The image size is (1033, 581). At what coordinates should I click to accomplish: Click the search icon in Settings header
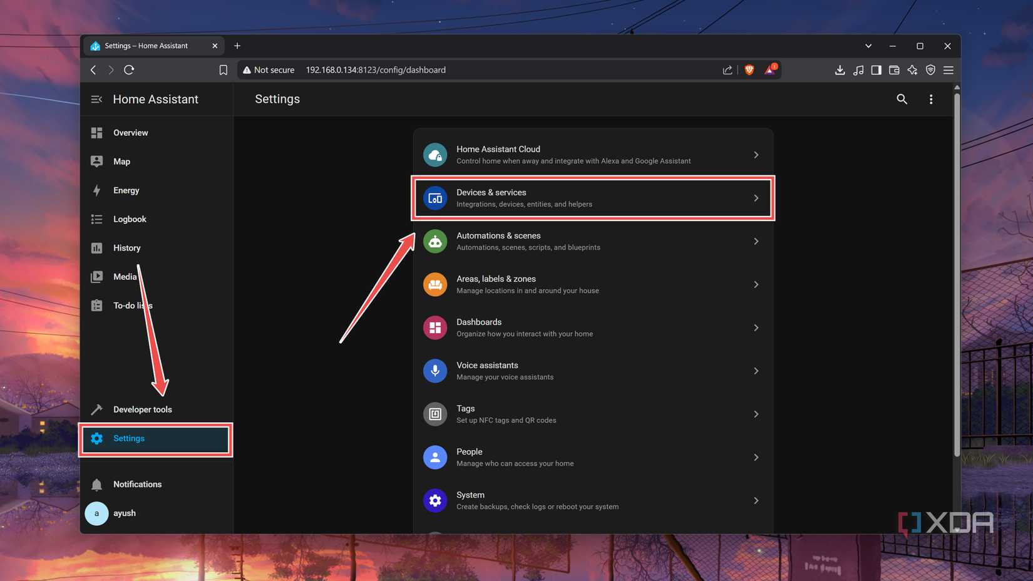click(x=902, y=100)
